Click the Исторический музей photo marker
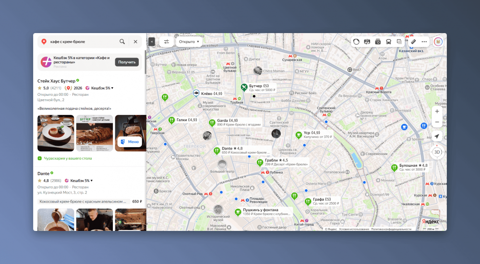480x264 pixels. tap(218, 209)
